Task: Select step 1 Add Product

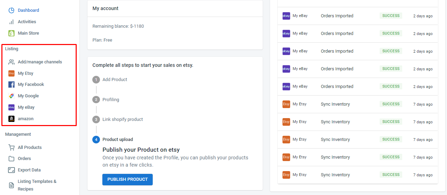Action: (x=115, y=80)
